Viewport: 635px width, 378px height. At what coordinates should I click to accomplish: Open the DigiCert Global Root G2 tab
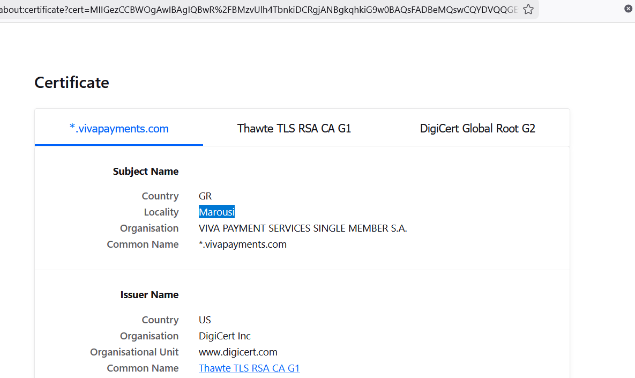pyautogui.click(x=477, y=129)
